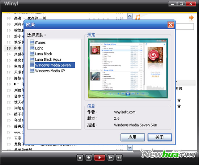Screen dimensions: 199x165
Task: Select Windows Media Seven skin entry
Action: 55,65
